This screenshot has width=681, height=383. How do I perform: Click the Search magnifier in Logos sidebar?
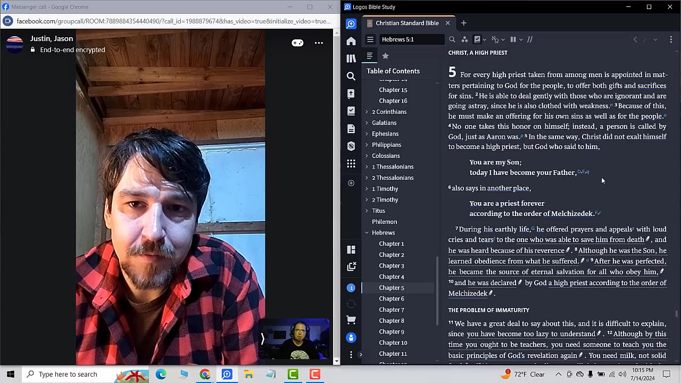point(351,76)
